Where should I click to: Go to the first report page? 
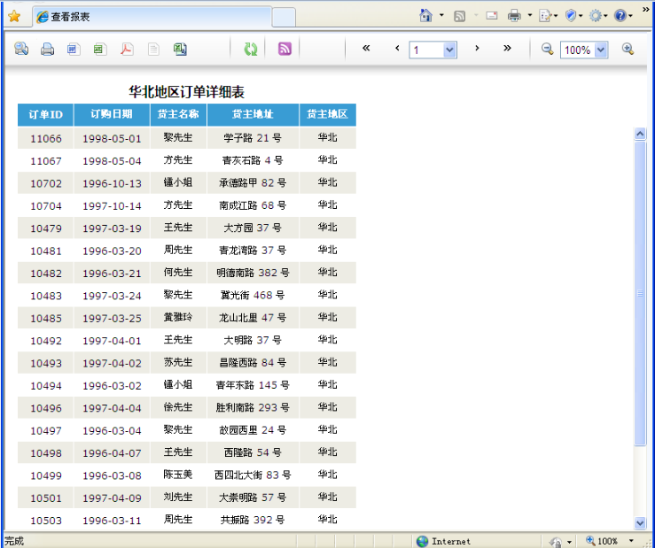366,48
